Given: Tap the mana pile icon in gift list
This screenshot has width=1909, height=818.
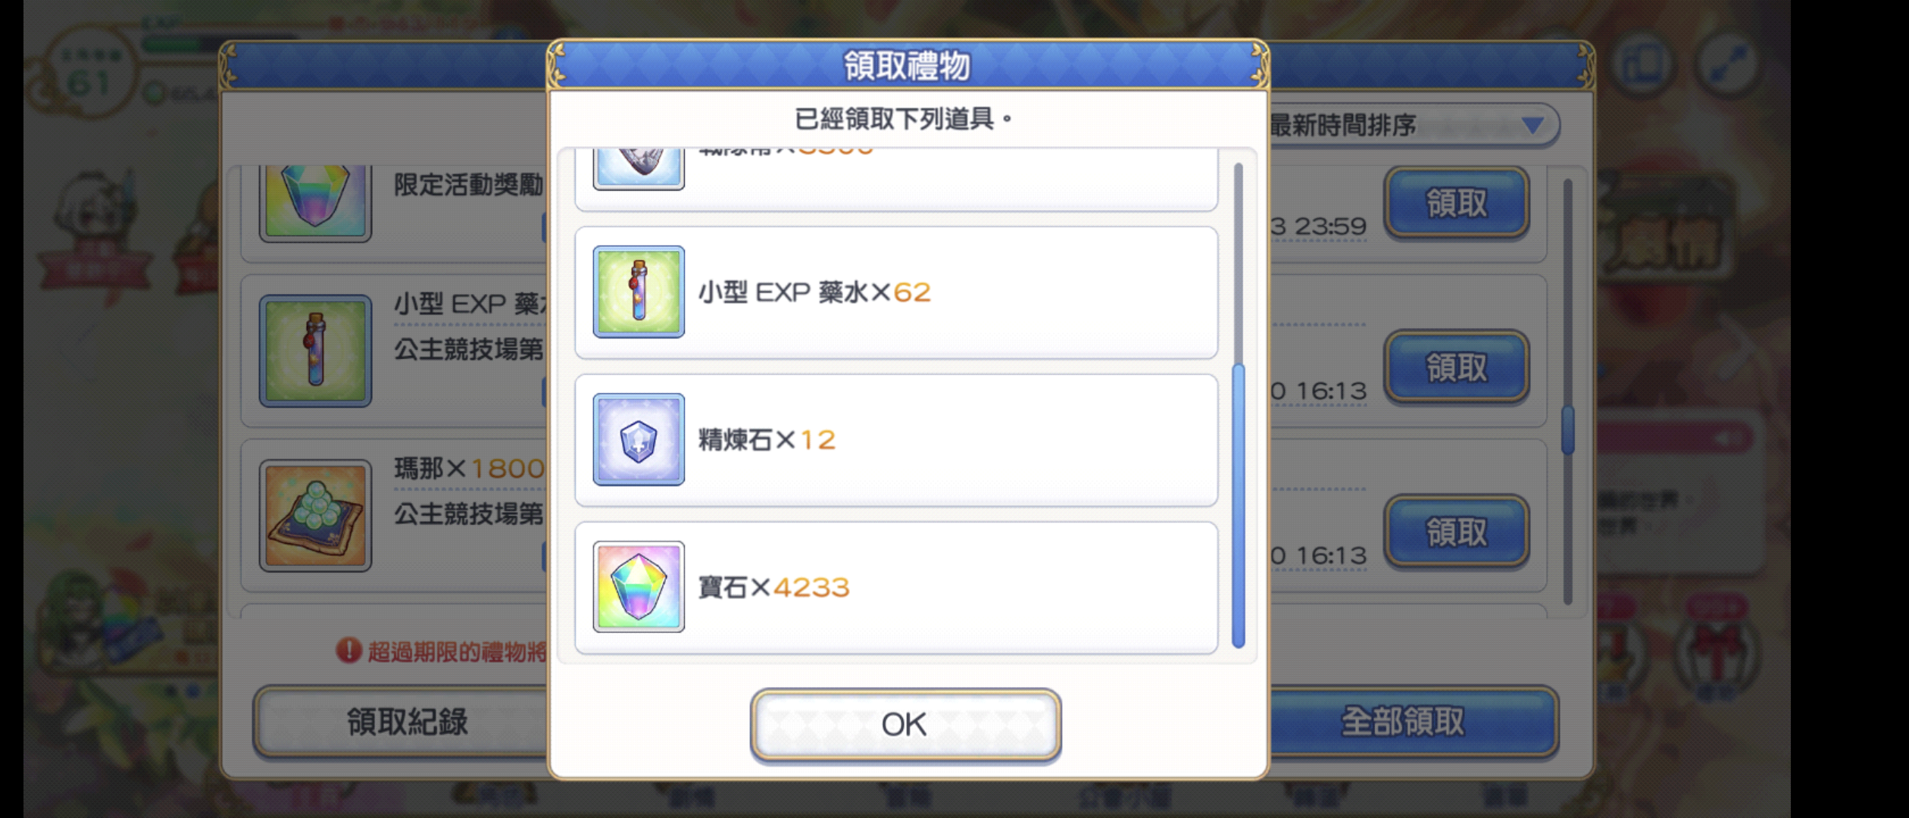Looking at the screenshot, I should click(315, 515).
